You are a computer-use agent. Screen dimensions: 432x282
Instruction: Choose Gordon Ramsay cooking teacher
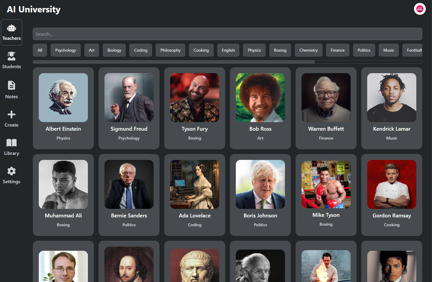coord(391,195)
